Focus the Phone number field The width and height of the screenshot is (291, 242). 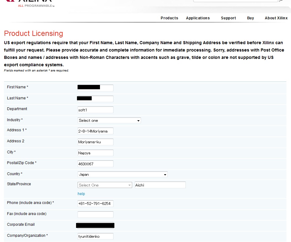tap(95, 203)
